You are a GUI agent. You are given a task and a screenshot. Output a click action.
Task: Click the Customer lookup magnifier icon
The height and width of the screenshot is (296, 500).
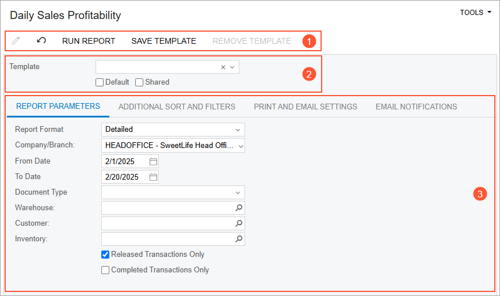(239, 223)
